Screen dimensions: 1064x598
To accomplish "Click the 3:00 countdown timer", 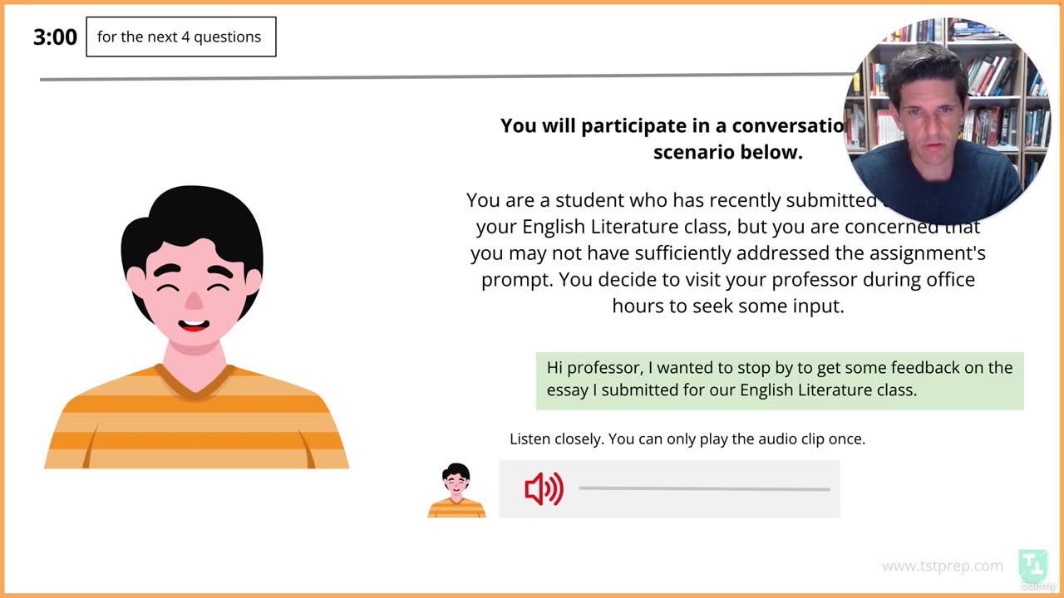I will (x=55, y=37).
